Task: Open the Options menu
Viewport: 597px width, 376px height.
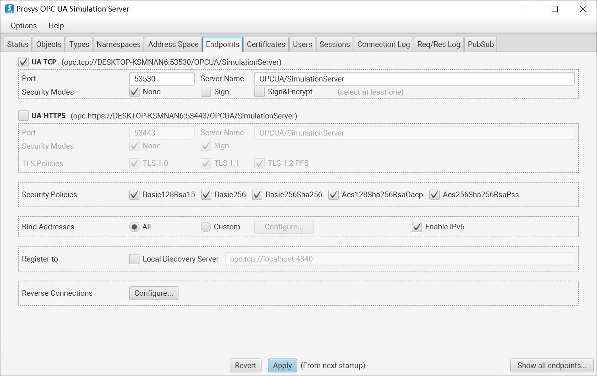Action: 23,25
